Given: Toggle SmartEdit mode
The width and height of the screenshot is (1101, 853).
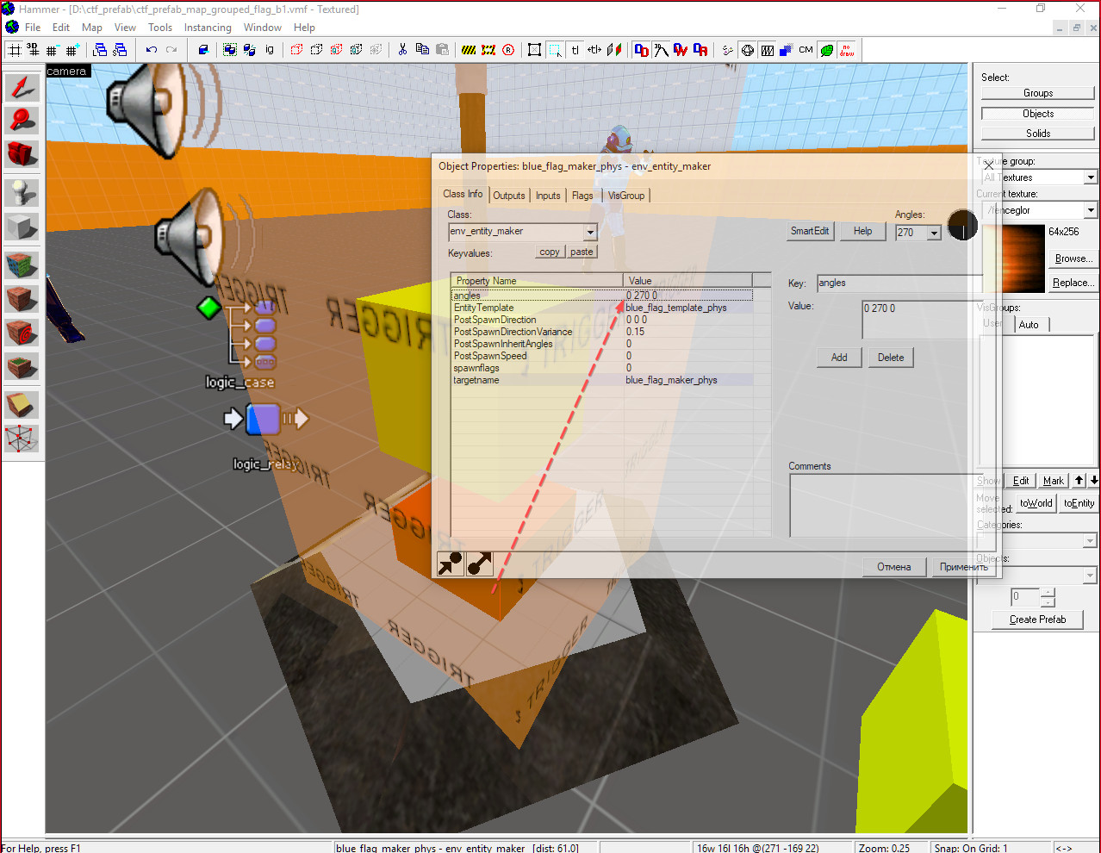Looking at the screenshot, I should pos(810,231).
